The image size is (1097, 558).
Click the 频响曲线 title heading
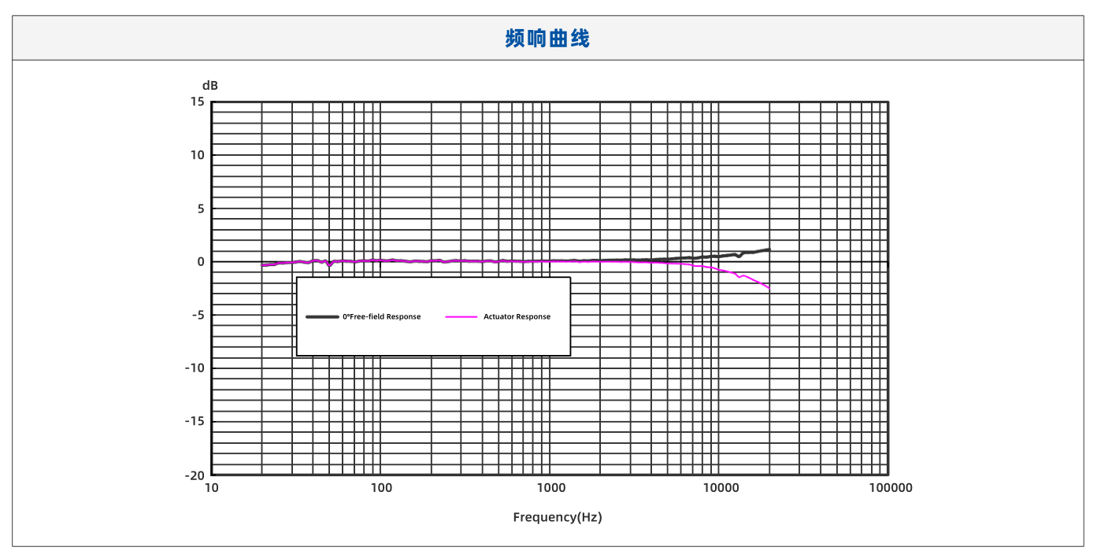click(x=547, y=38)
